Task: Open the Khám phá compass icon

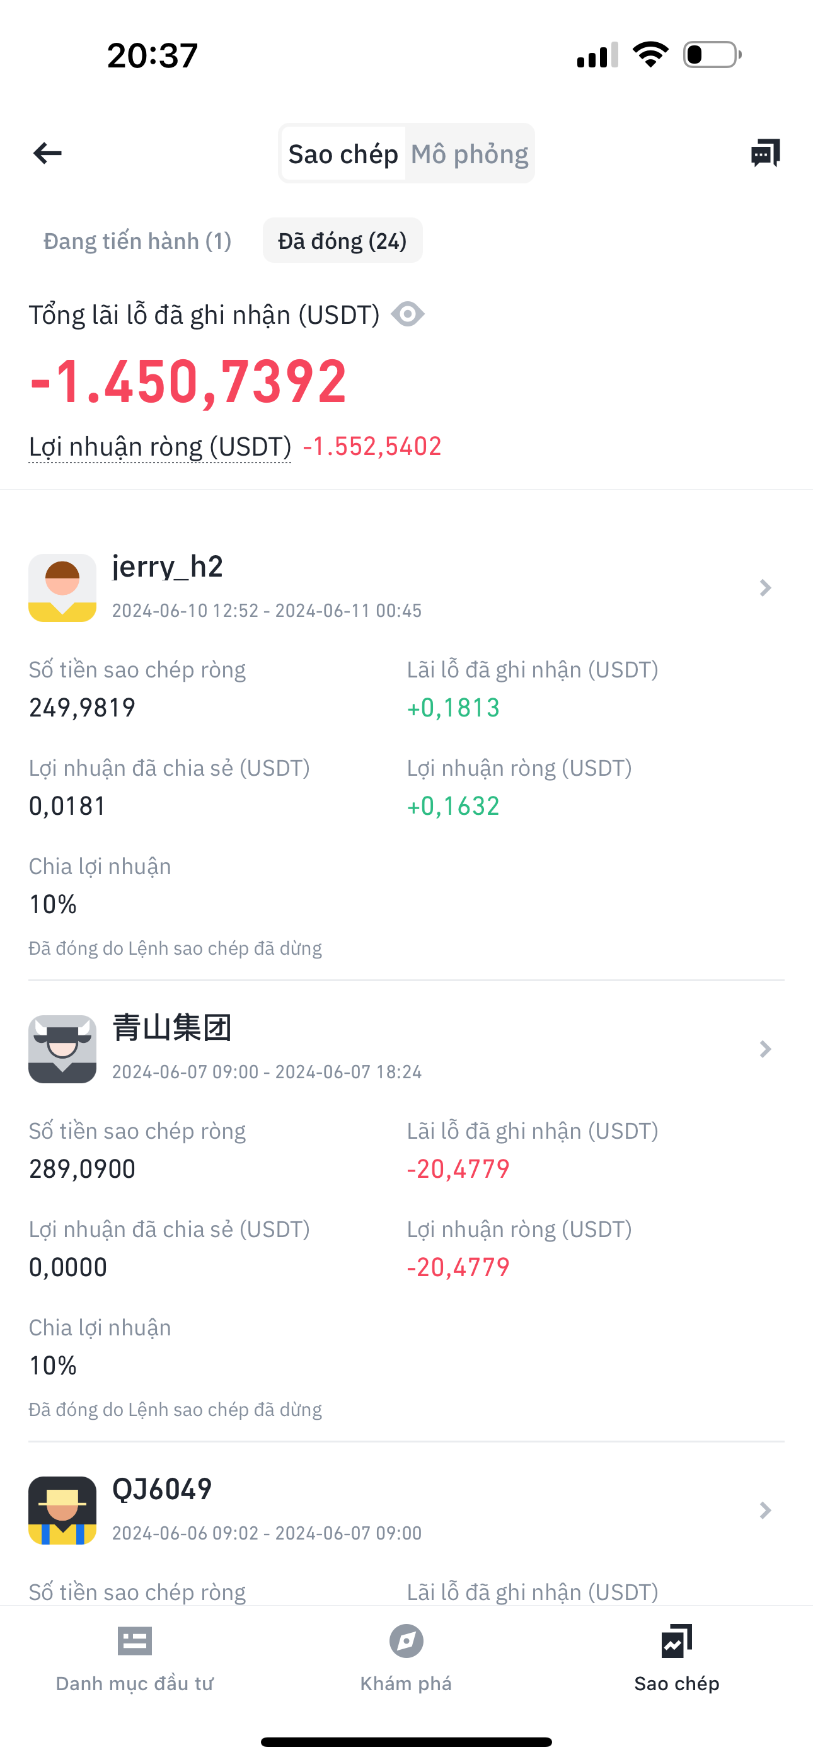Action: pos(406,1642)
